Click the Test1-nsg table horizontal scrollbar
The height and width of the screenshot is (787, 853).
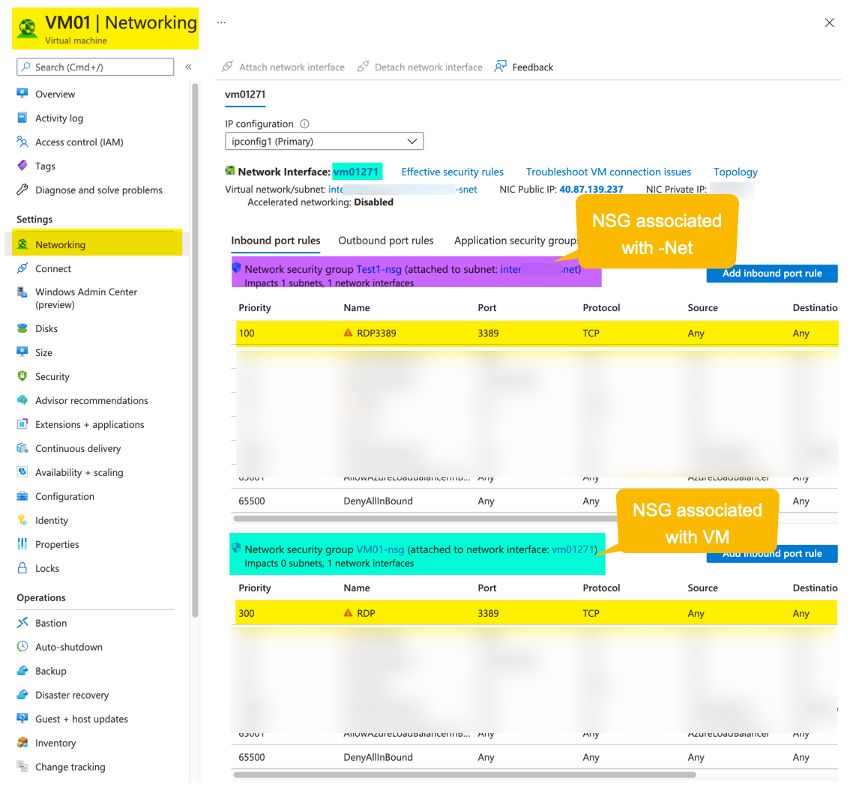point(424,519)
